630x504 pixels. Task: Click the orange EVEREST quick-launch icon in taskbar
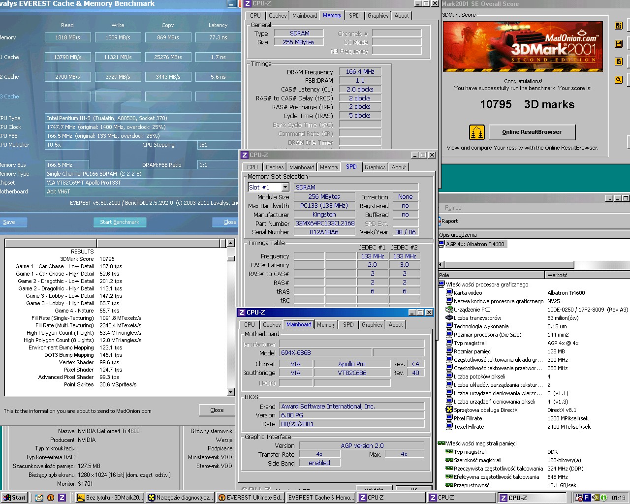point(51,498)
